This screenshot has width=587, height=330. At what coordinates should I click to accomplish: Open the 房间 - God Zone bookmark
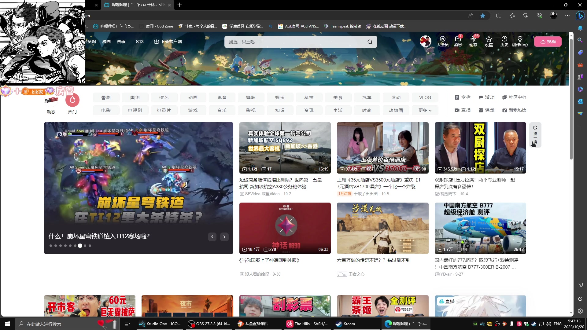(156, 26)
